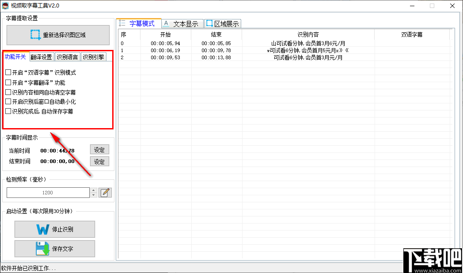Enable 开启识别后窗口自动最小化
463x273 pixels.
tap(8, 102)
